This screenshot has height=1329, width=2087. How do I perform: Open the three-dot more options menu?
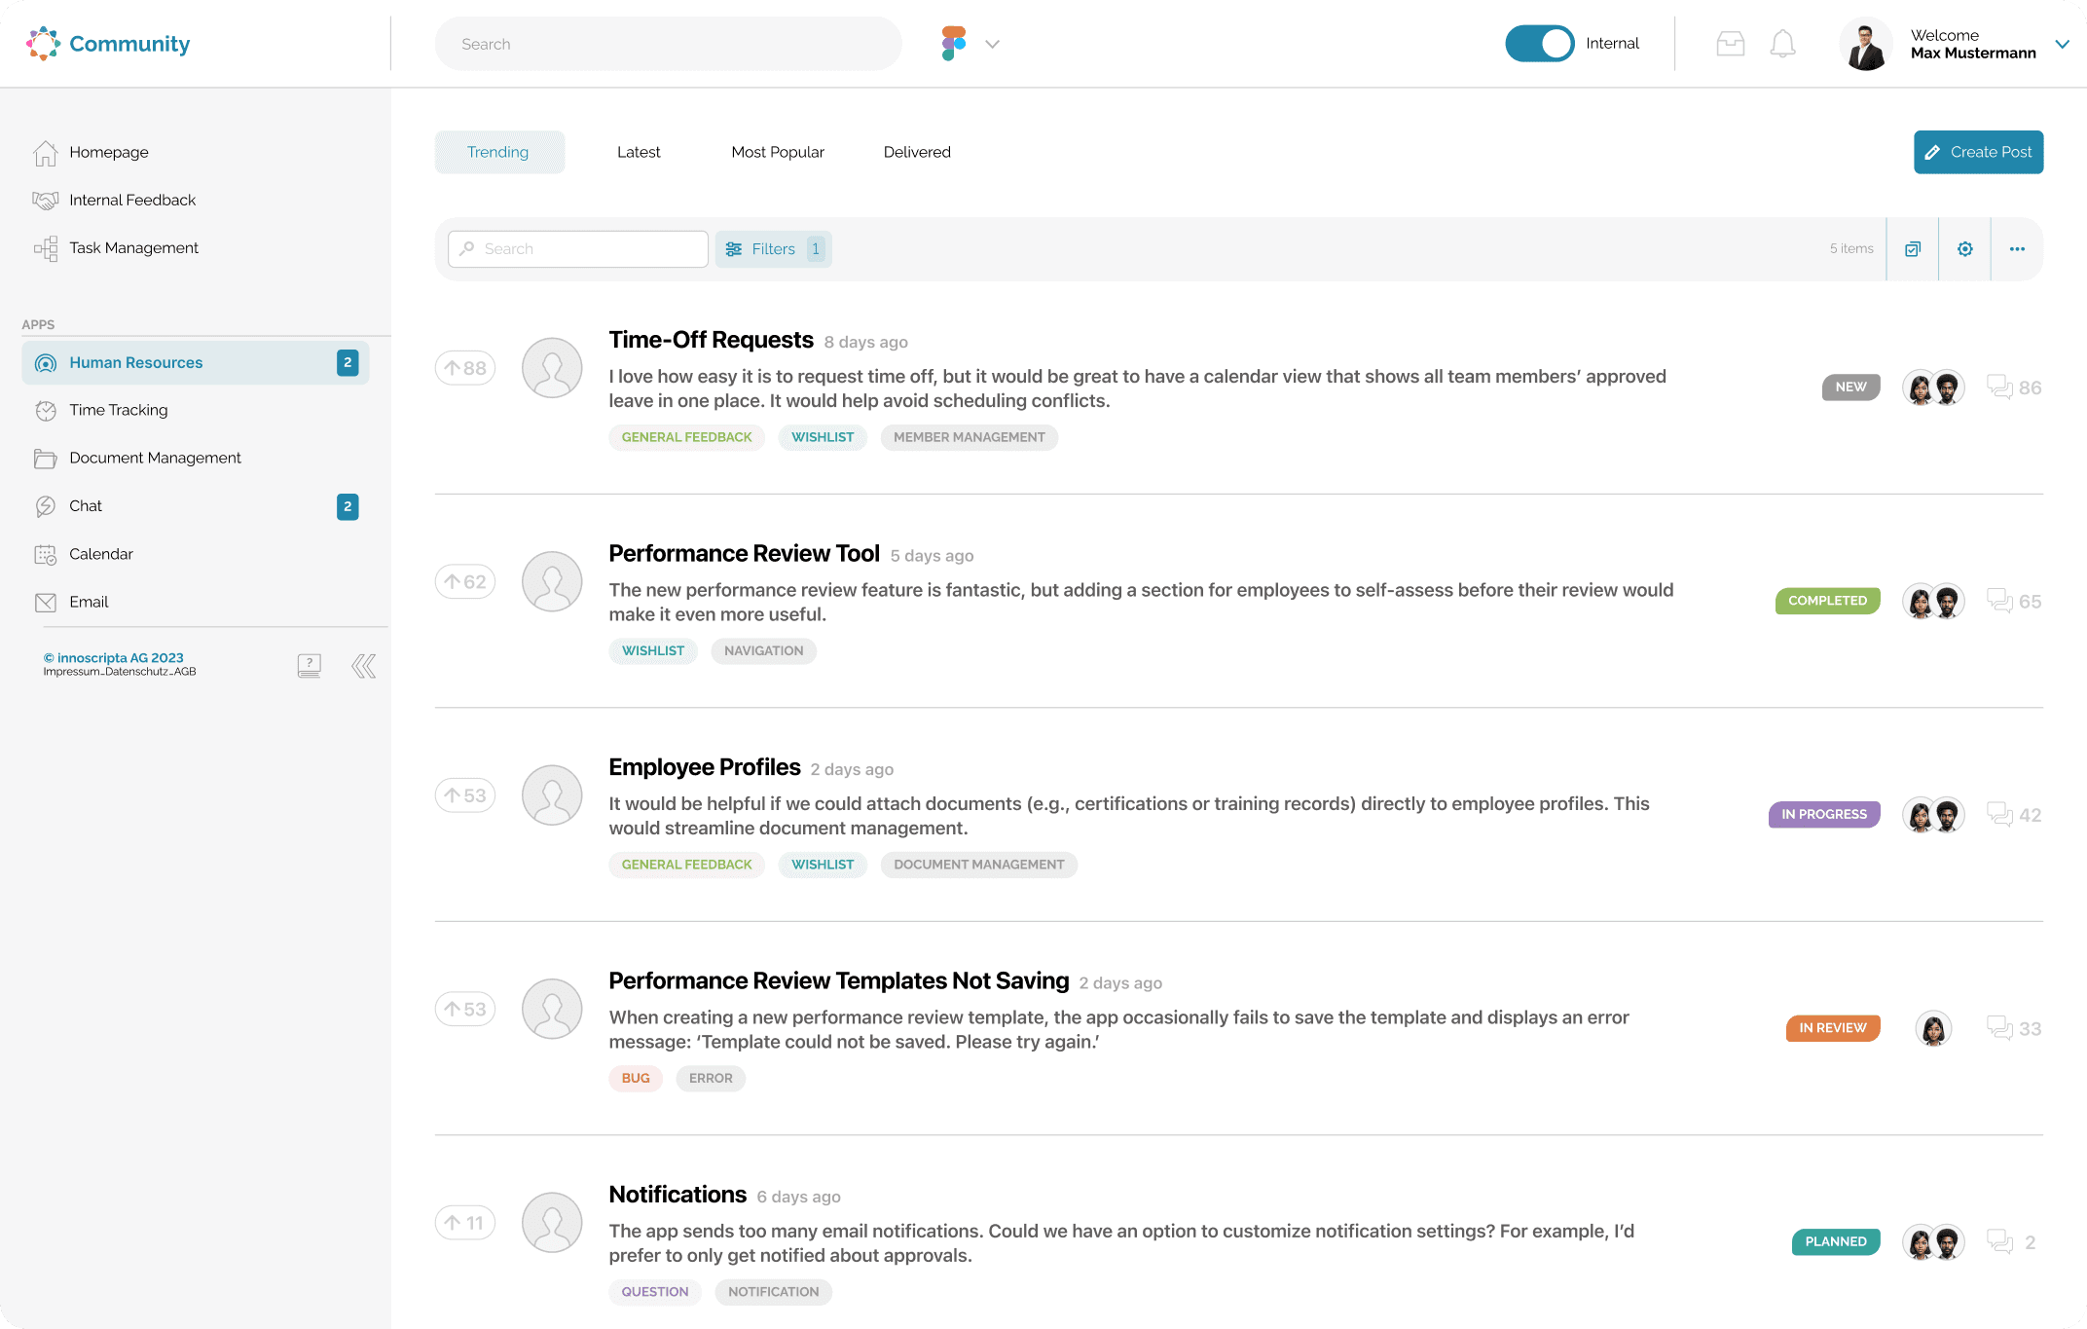pos(2017,249)
